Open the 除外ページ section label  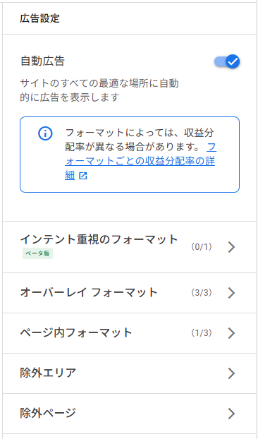coord(48,414)
